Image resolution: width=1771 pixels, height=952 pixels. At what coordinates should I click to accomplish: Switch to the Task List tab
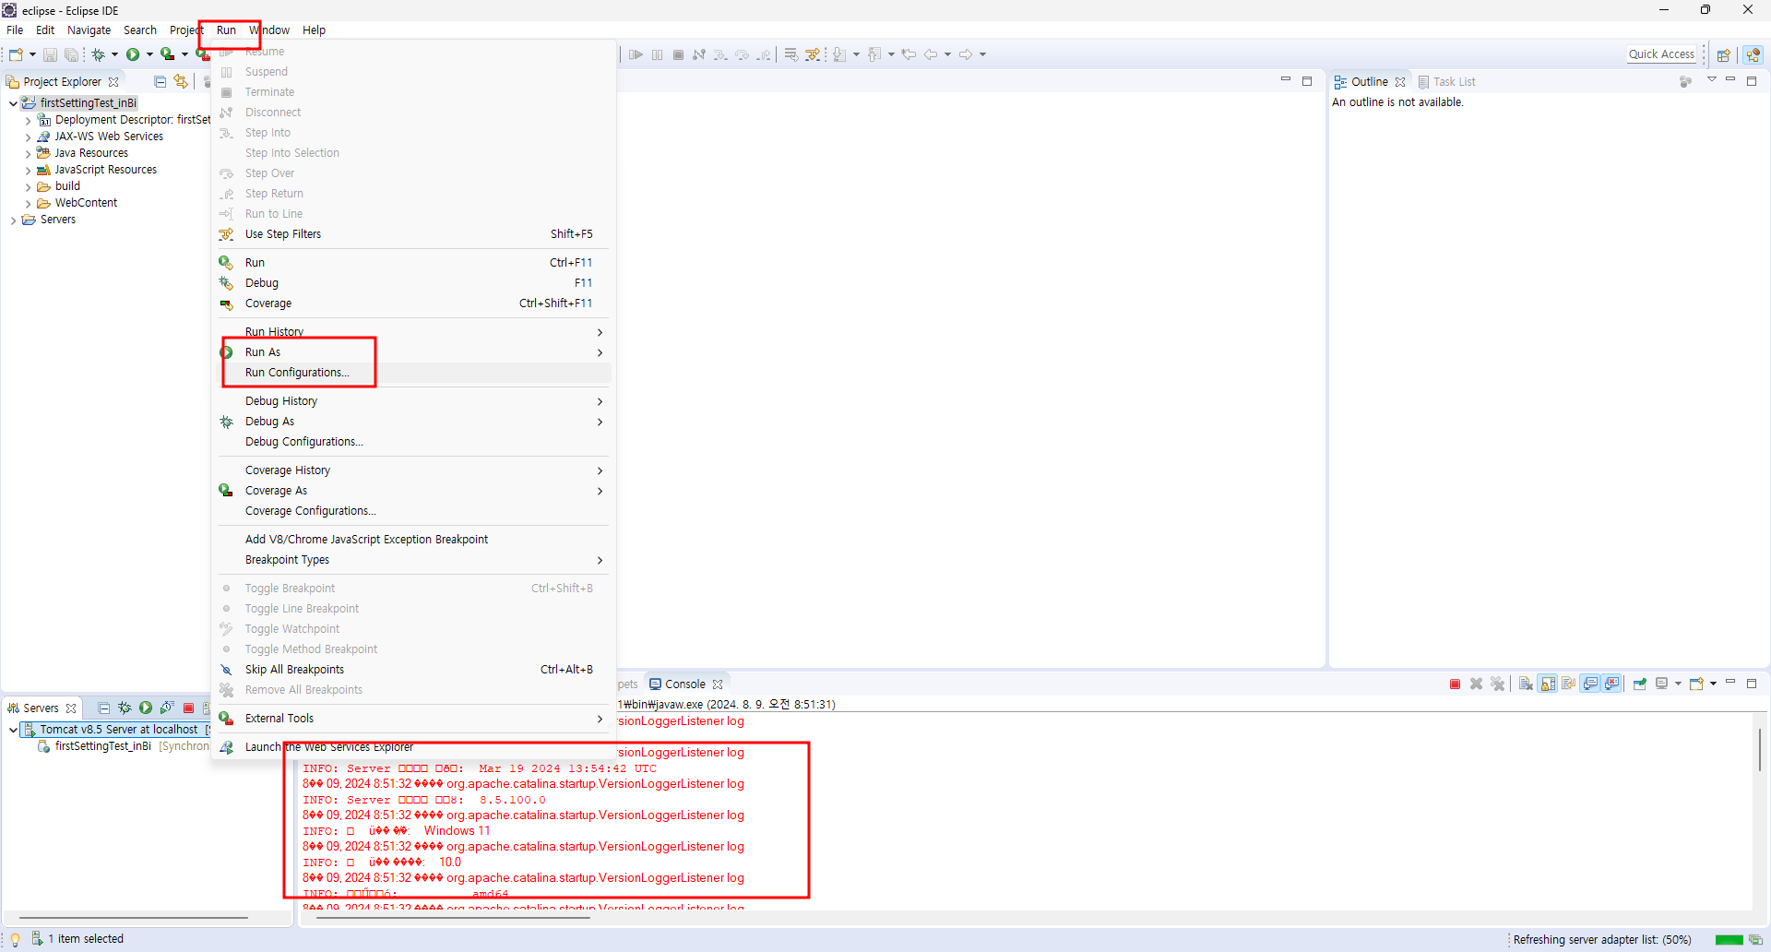click(1446, 82)
